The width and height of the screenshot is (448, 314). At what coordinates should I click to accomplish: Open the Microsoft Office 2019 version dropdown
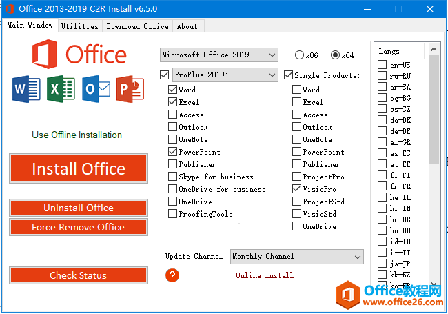click(218, 55)
